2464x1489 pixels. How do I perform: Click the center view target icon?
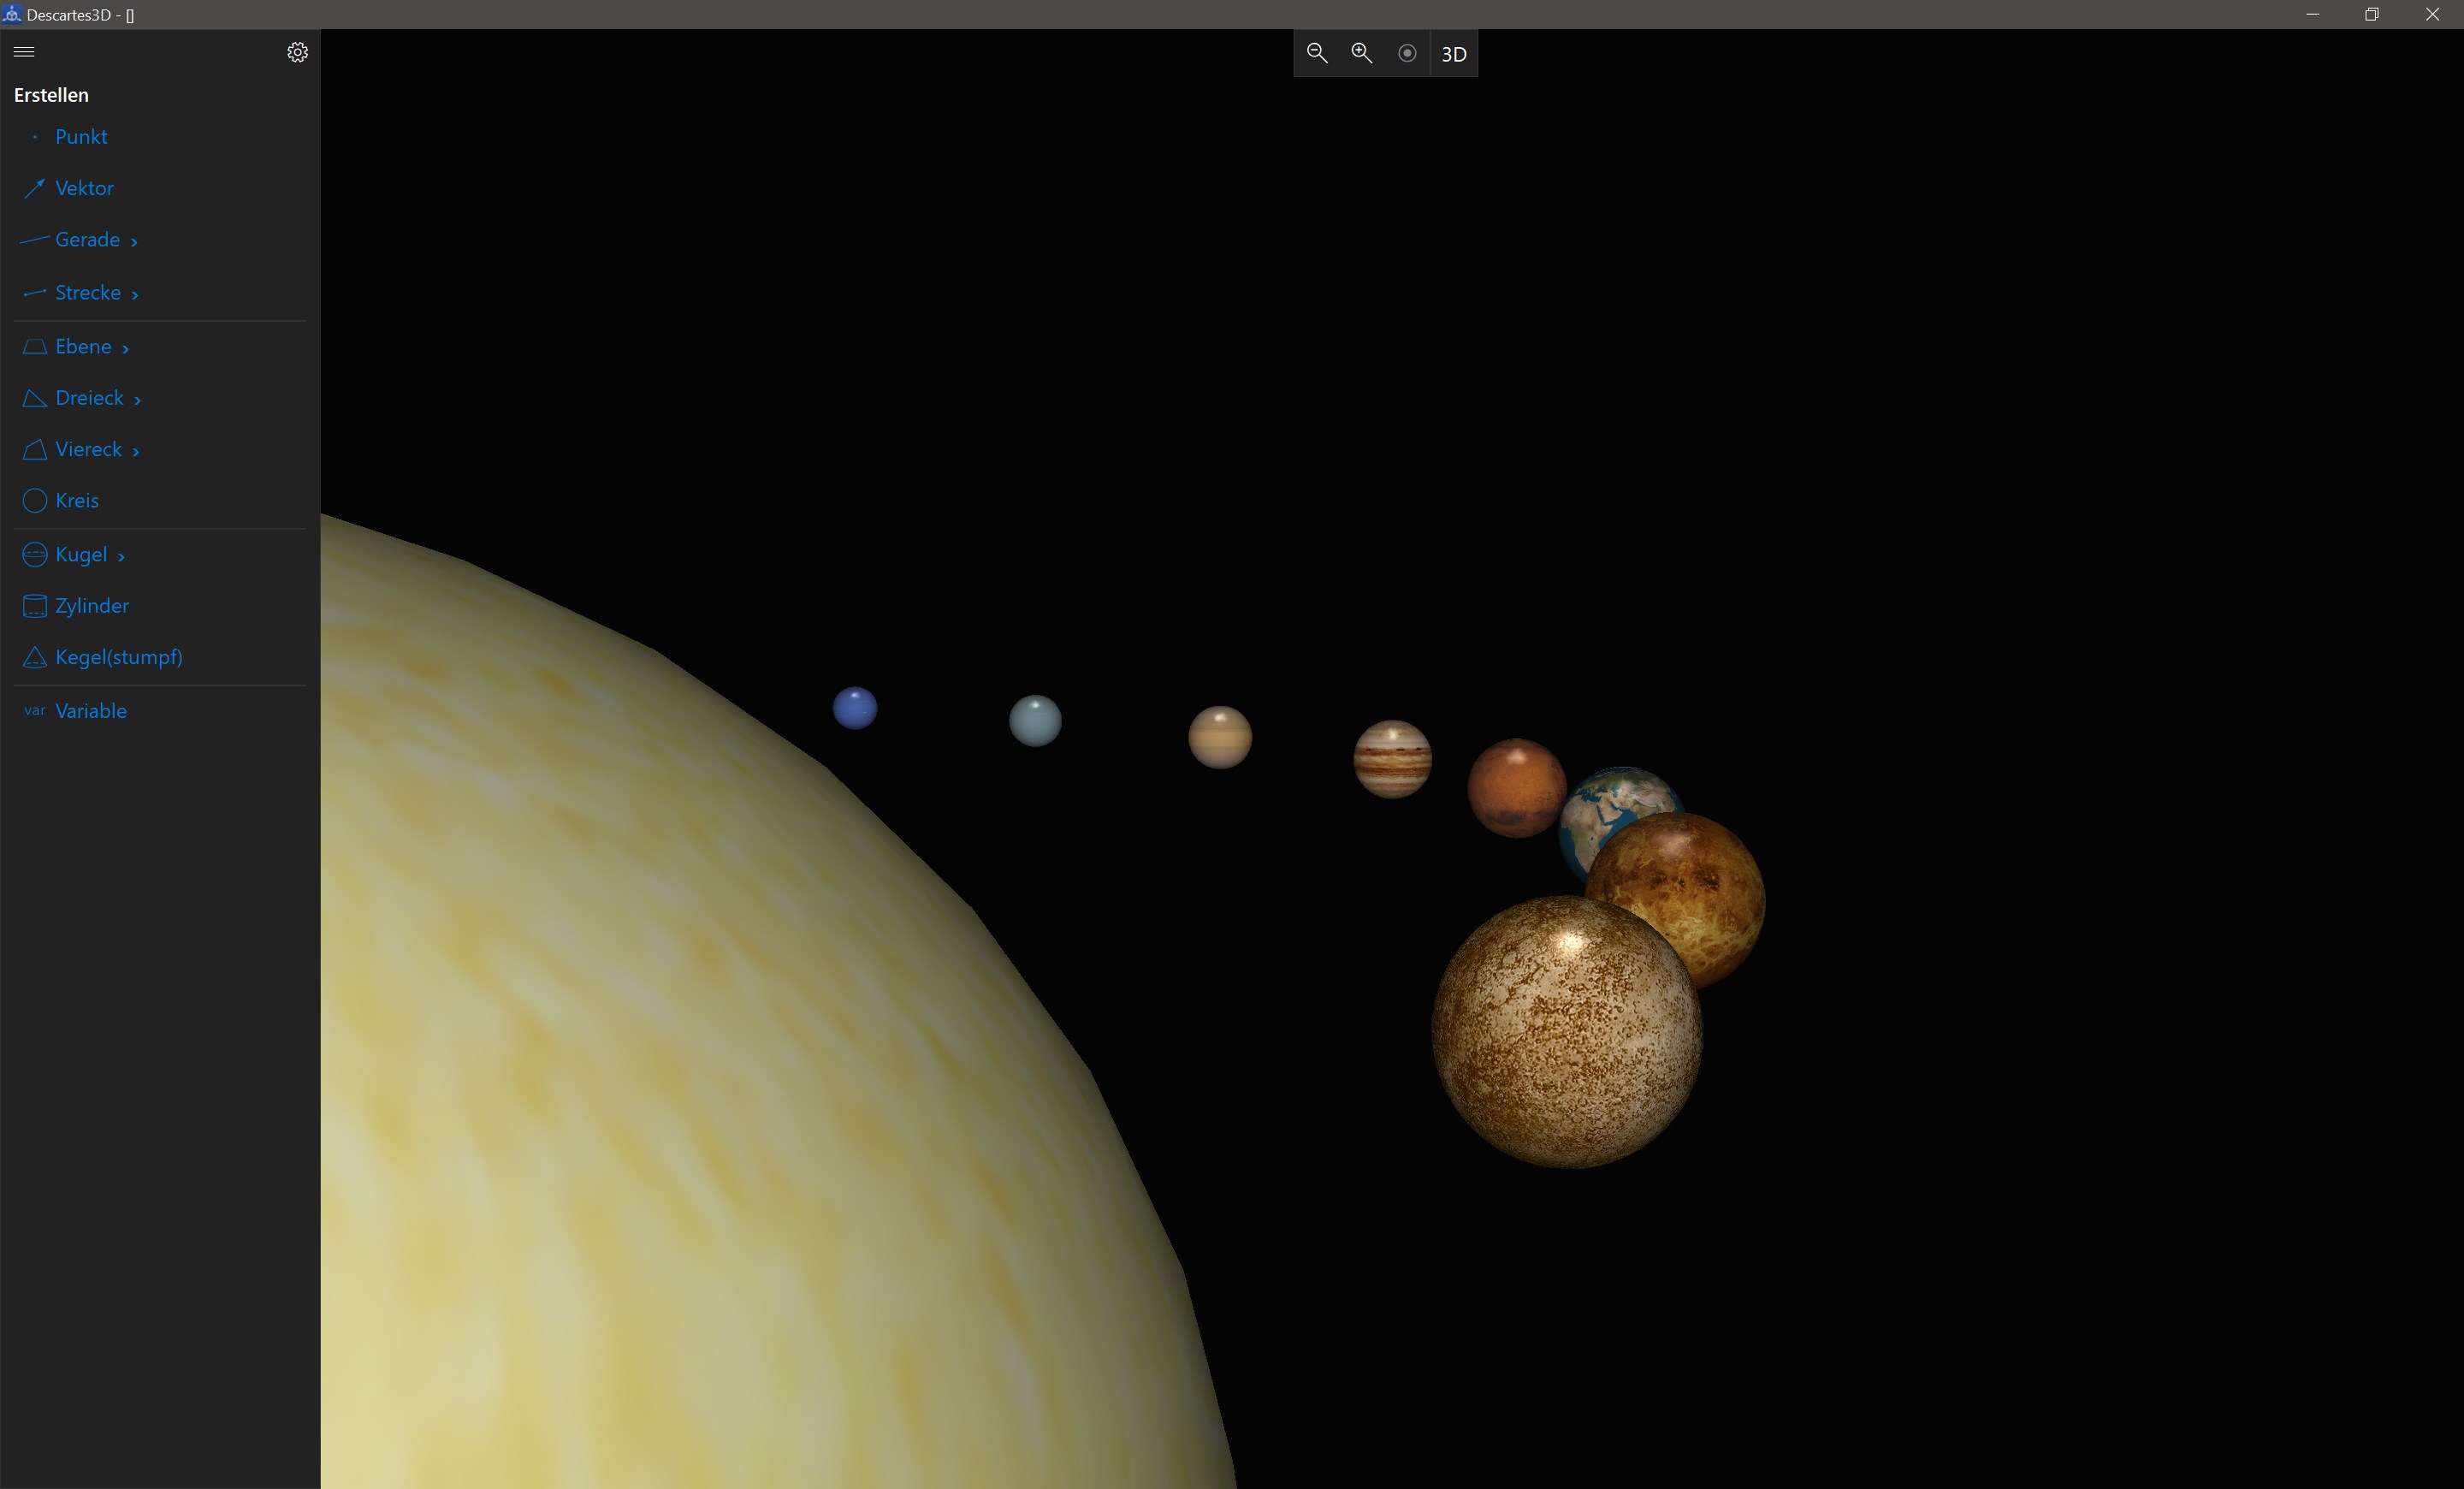1407,54
